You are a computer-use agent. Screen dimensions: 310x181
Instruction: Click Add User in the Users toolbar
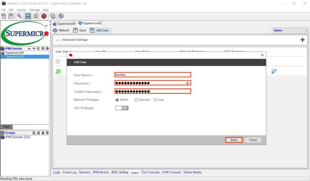pyautogui.click(x=100, y=30)
